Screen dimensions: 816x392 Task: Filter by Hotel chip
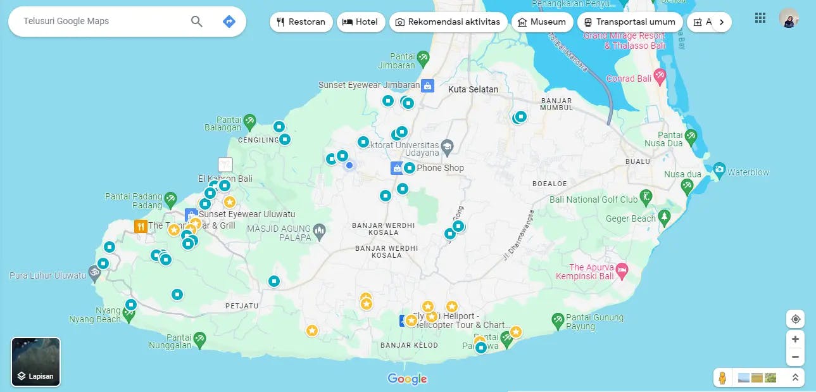point(360,22)
